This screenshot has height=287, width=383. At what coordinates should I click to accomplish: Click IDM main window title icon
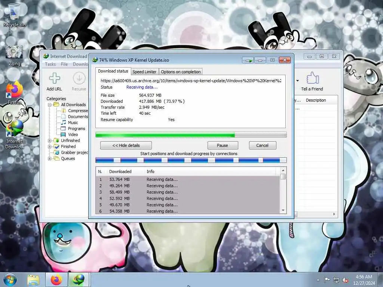point(46,56)
